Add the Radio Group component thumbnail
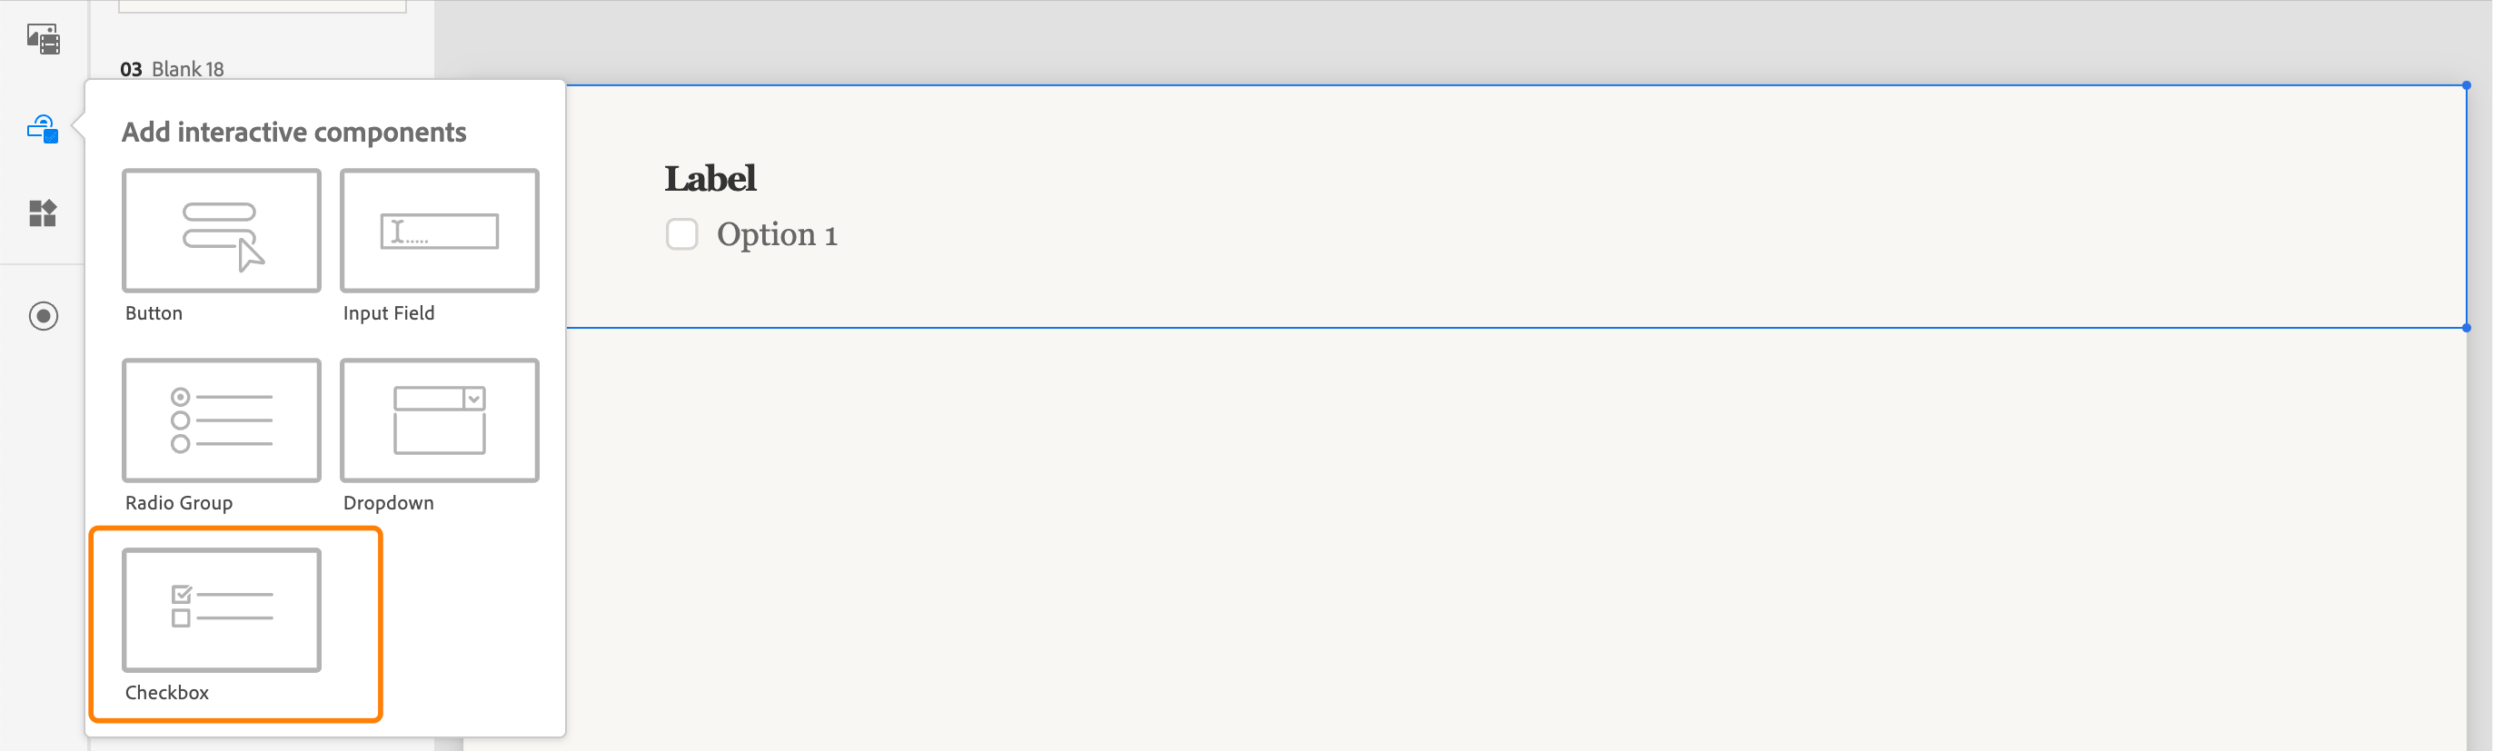This screenshot has width=2493, height=751. [x=221, y=420]
